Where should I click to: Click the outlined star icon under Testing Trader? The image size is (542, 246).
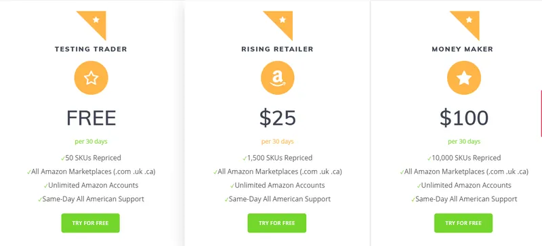(91, 78)
